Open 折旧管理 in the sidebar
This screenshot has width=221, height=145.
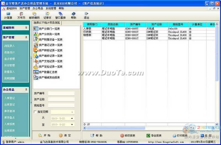(x=9, y=65)
